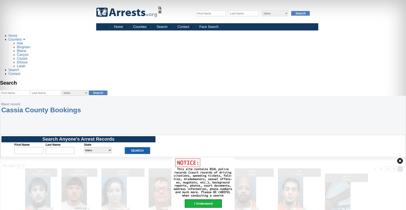Screen dimensions: 406x210
Task: Open Contact in the navy bar
Action: 183,27
